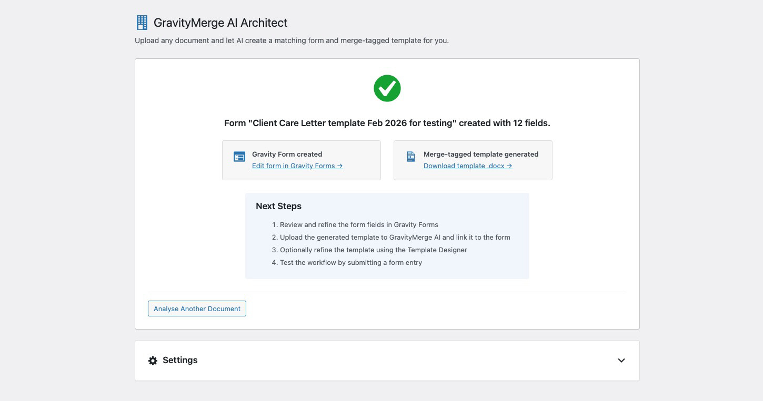The width and height of the screenshot is (763, 401).
Task: Click the GravityMerge AI Architect page title
Action: tap(220, 23)
